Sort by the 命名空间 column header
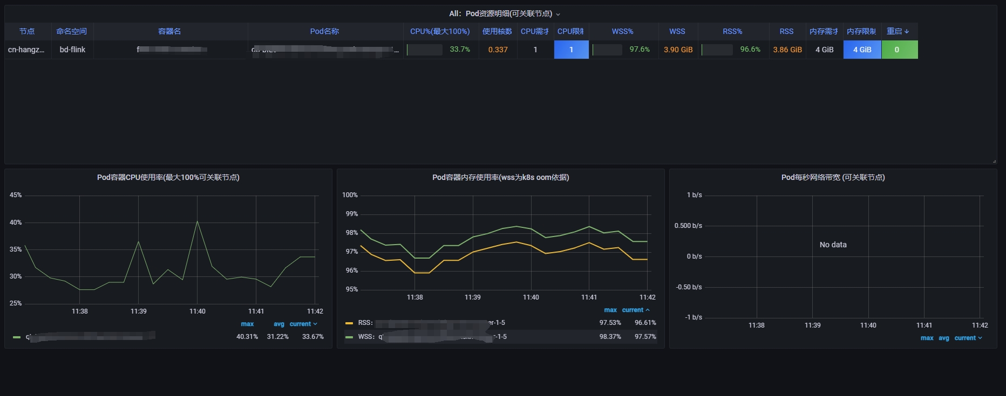Screen dimensions: 1006x396 [x=71, y=32]
